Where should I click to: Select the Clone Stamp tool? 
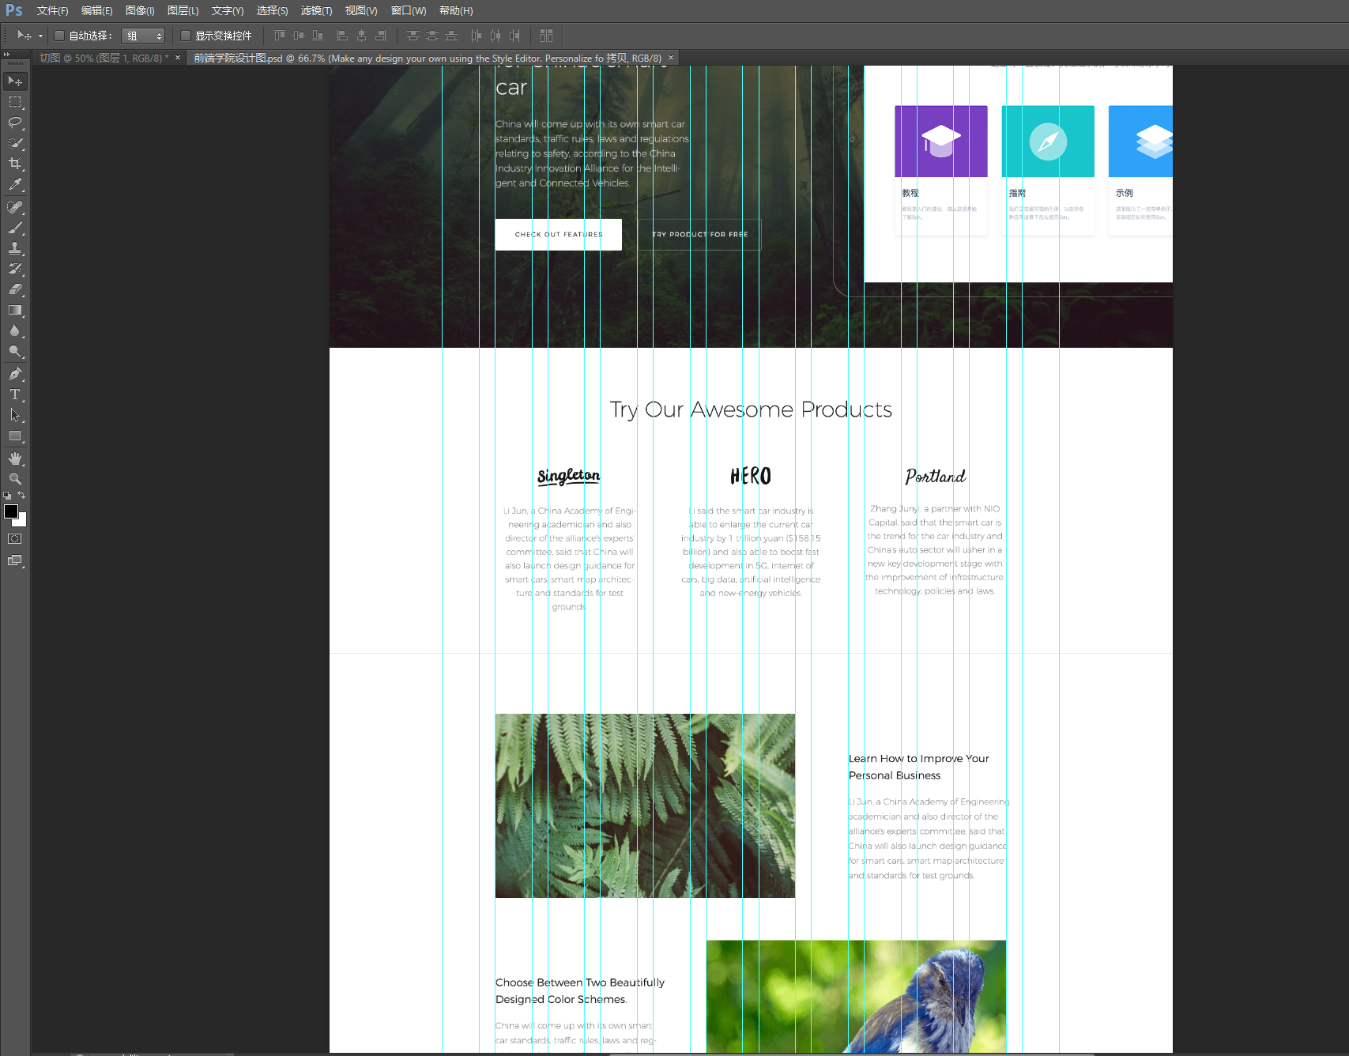pyautogui.click(x=15, y=248)
